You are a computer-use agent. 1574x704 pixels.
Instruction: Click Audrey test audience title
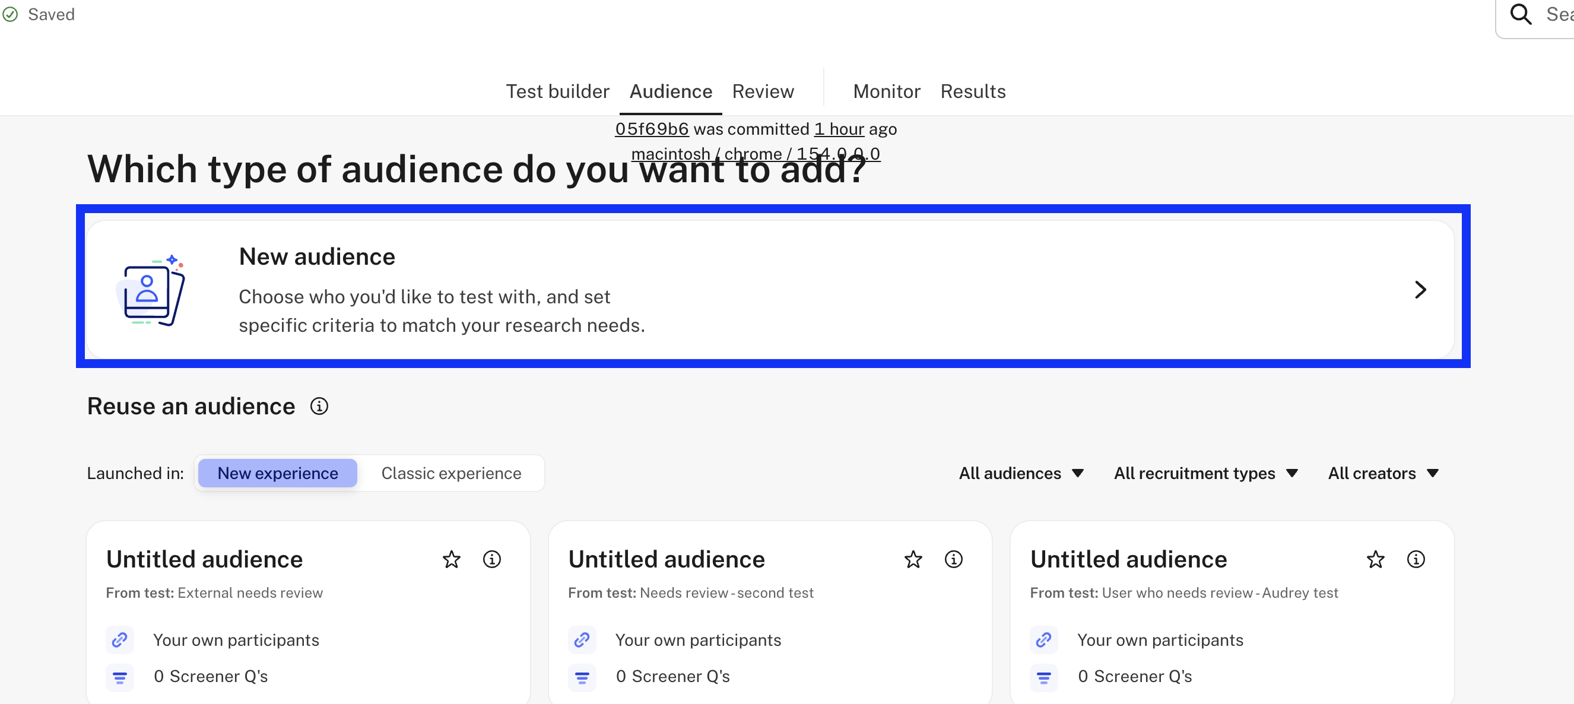point(1128,559)
